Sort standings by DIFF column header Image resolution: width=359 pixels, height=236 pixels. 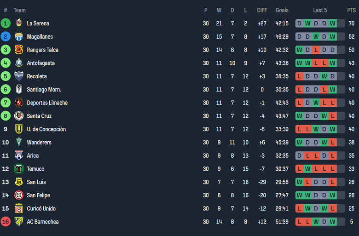pyautogui.click(x=262, y=10)
